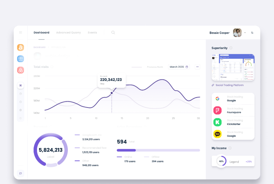The image size is (274, 184).
Task: Select the command symbol sidebar icon
Action: [20, 86]
